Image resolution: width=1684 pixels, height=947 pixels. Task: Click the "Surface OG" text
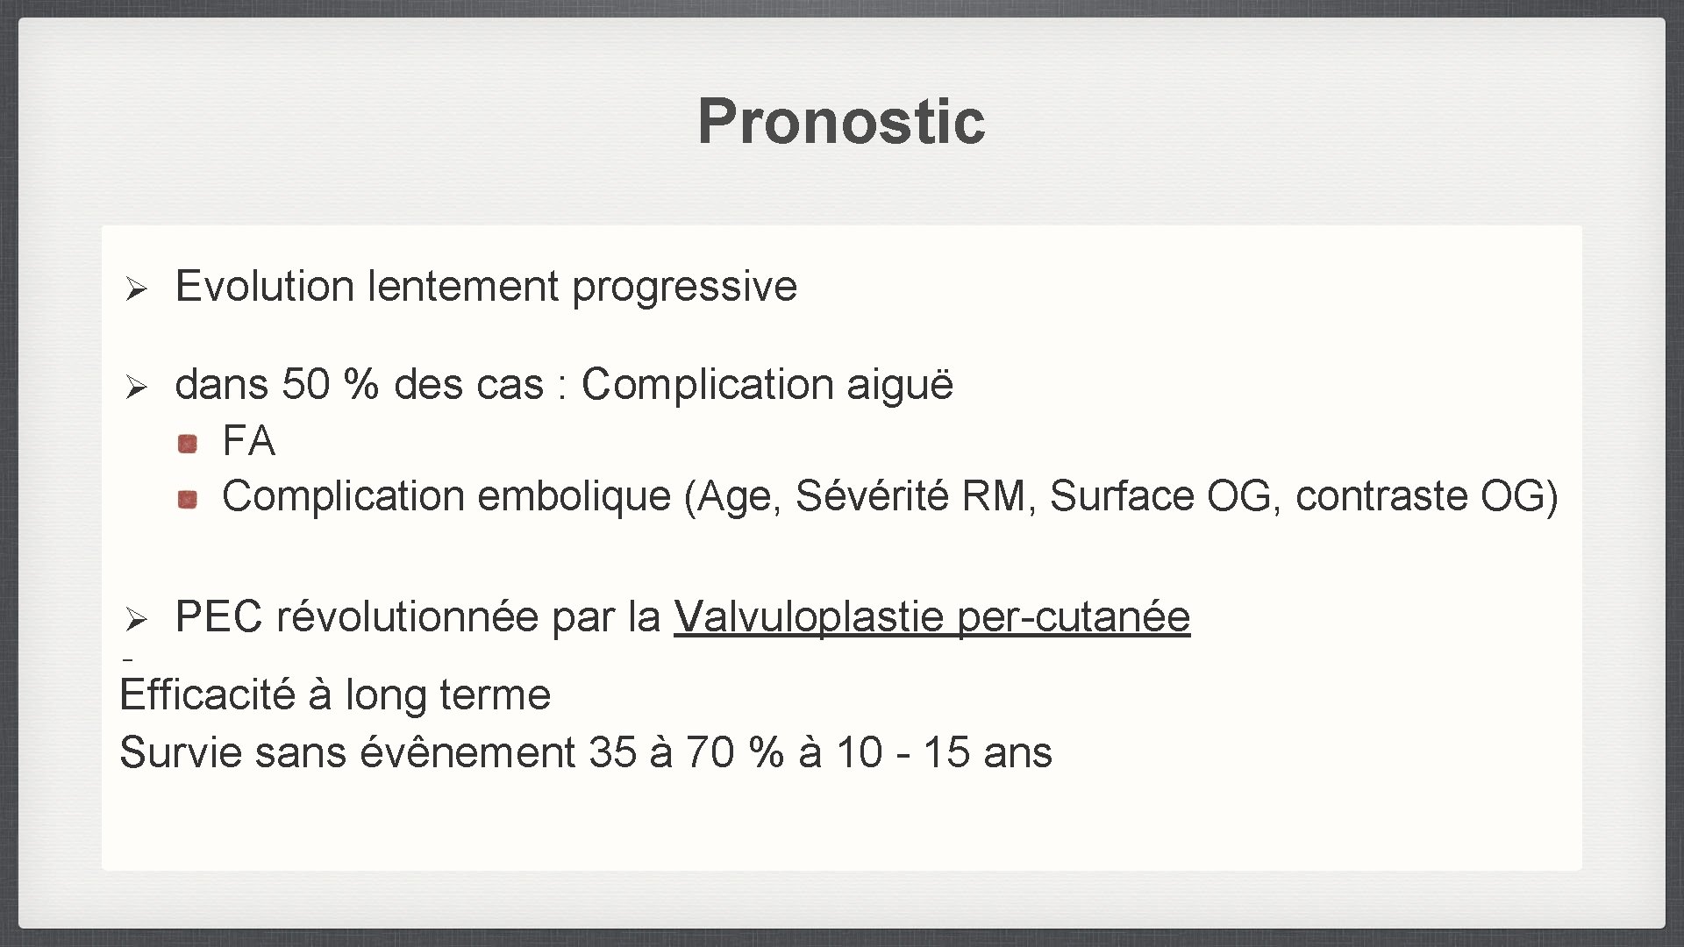1159,496
